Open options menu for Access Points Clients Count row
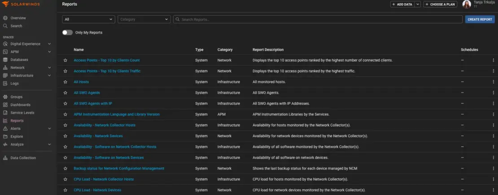This screenshot has width=498, height=195. tap(493, 60)
